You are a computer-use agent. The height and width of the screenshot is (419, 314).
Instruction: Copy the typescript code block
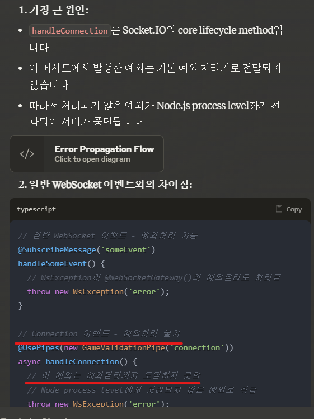[289, 209]
